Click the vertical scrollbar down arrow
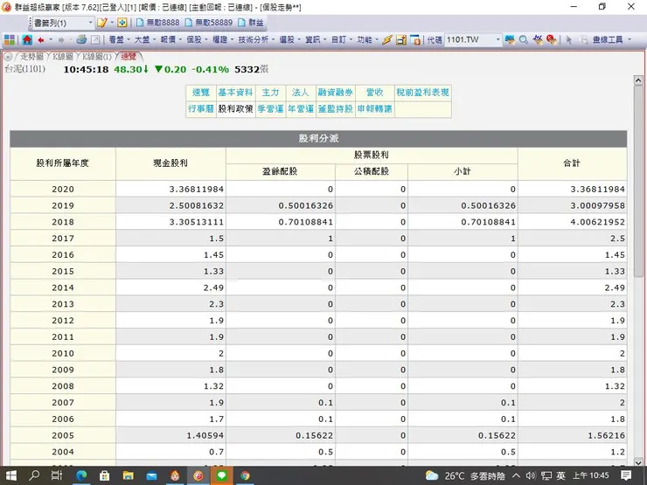 pos(638,462)
